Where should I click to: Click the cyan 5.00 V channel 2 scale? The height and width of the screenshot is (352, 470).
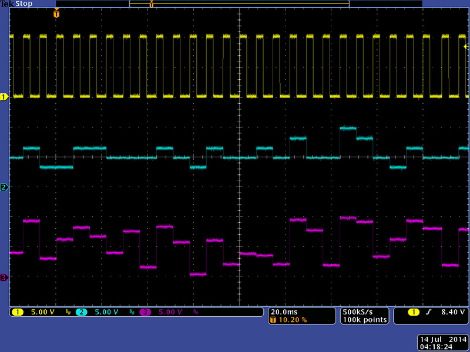coord(106,312)
